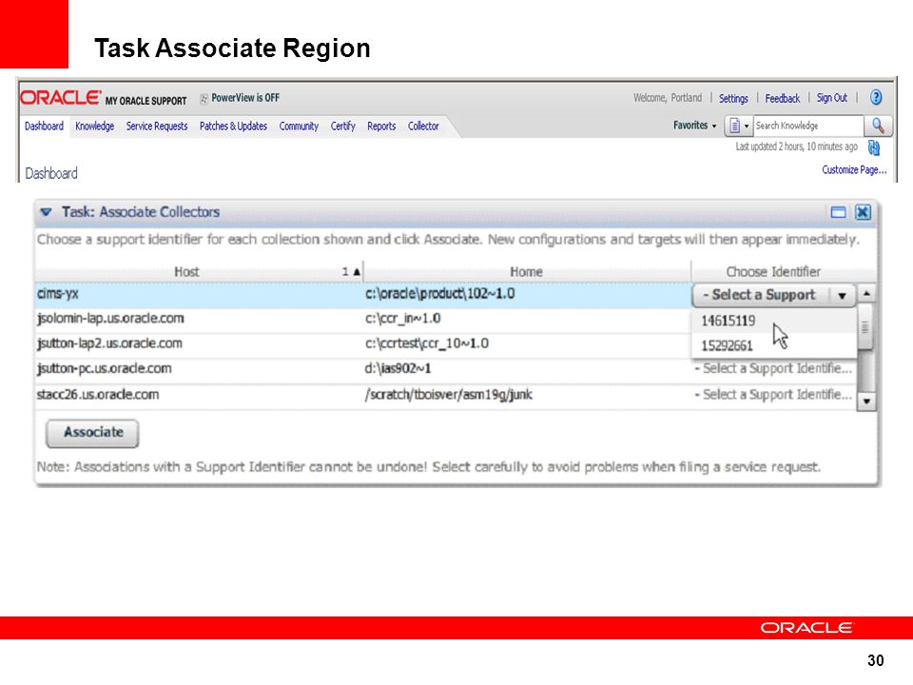Click the Sign Out link

[x=831, y=98]
